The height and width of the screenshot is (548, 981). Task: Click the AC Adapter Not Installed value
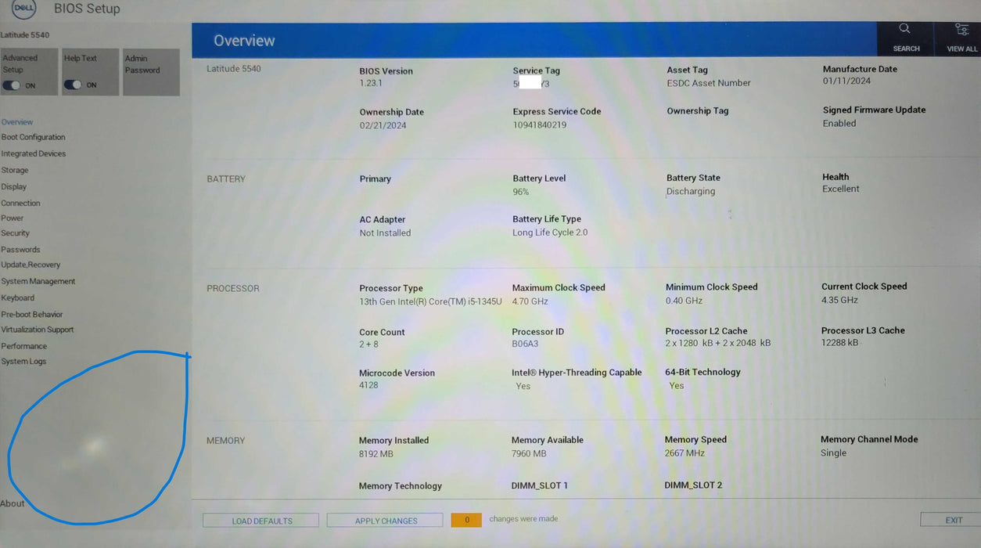[x=385, y=233]
